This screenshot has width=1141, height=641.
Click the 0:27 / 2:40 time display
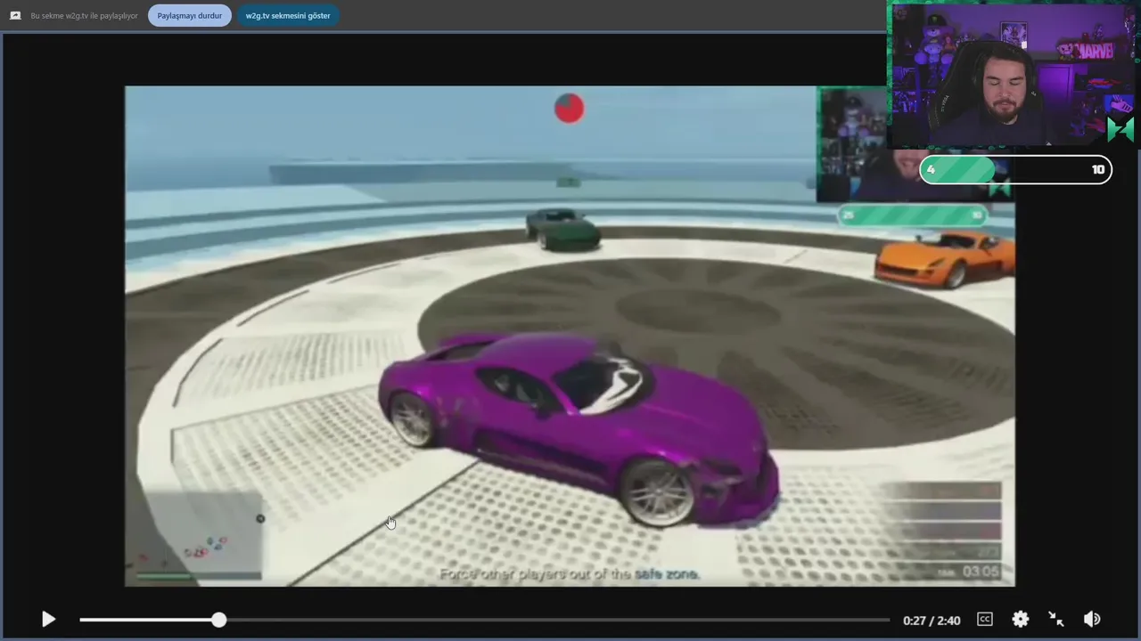(x=932, y=621)
